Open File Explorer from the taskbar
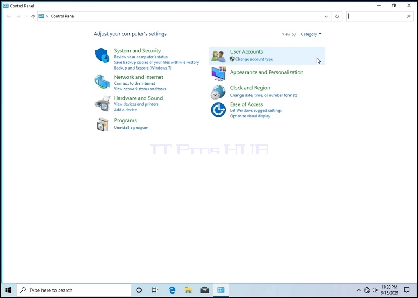Image resolution: width=418 pixels, height=298 pixels. click(188, 290)
